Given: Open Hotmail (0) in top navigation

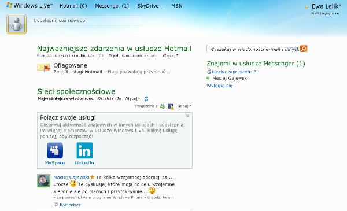Looking at the screenshot, I should tap(73, 6).
